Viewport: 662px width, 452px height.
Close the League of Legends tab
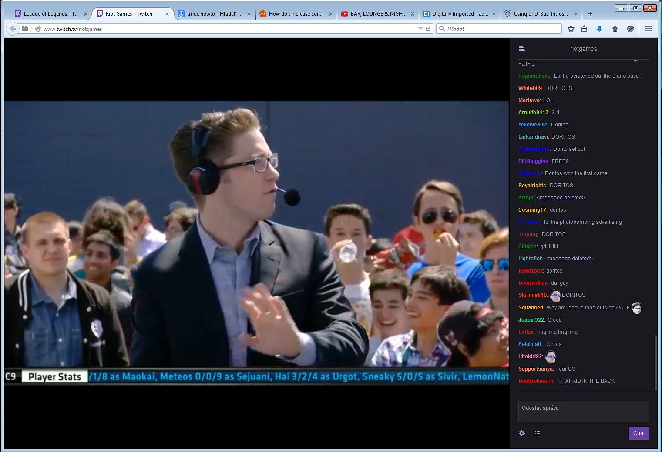point(86,14)
